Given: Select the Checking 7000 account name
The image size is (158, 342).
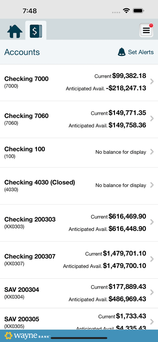Looking at the screenshot, I should [x=26, y=79].
